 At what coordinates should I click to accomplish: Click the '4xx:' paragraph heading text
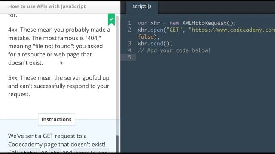click(x=13, y=30)
